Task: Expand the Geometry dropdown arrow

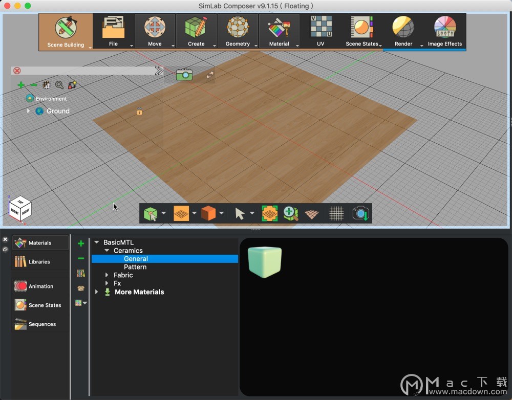Action: [x=255, y=46]
